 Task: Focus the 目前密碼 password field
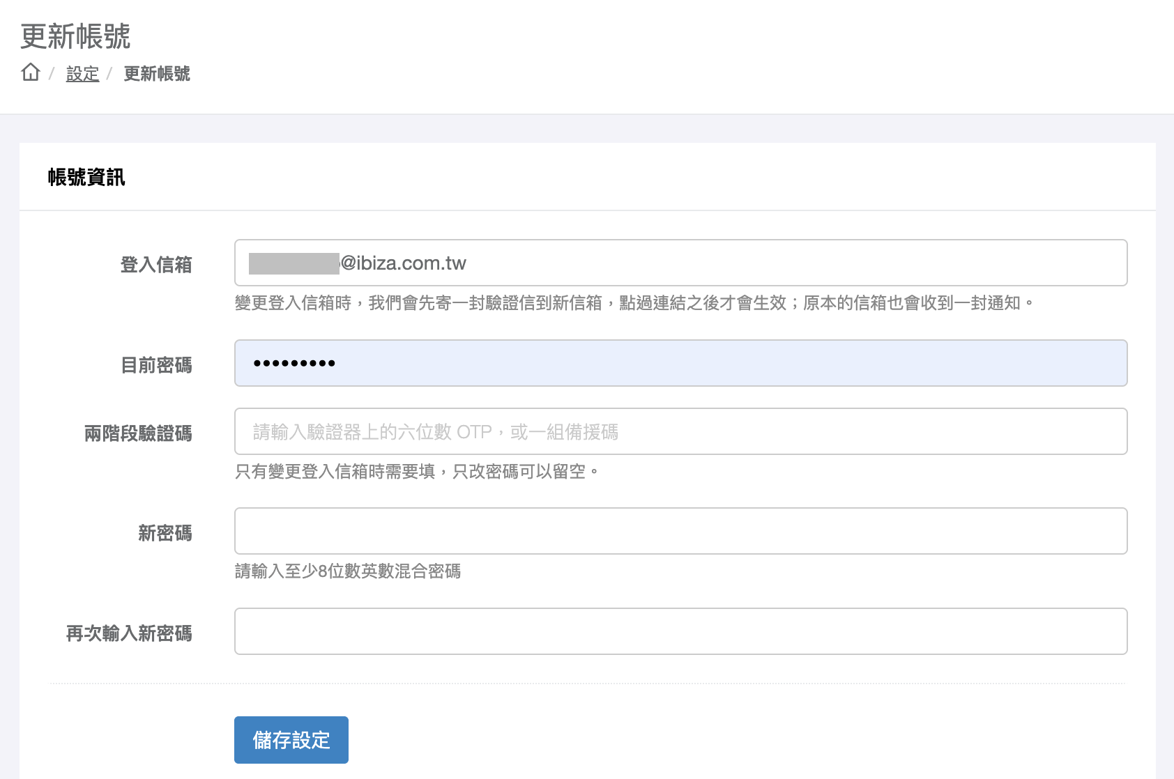[x=680, y=363]
